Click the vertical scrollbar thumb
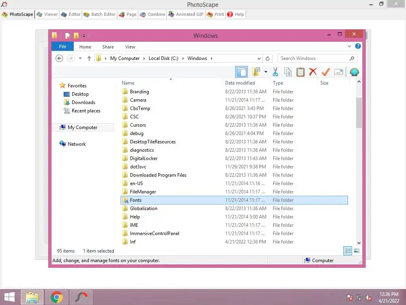 359,112
